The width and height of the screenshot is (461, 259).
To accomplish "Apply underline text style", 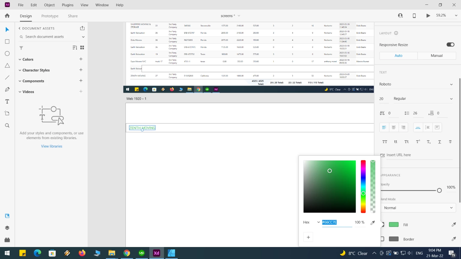I will coord(439,142).
